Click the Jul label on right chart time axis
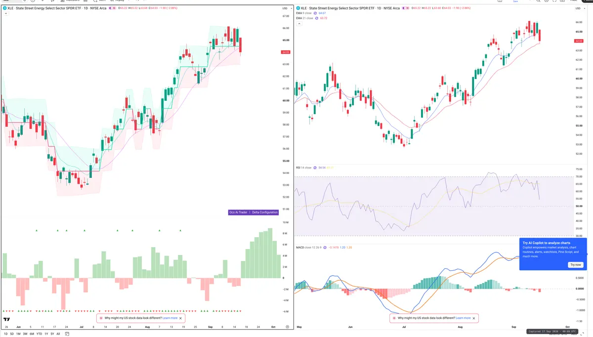Image resolution: width=593 pixels, height=337 pixels. point(404,327)
